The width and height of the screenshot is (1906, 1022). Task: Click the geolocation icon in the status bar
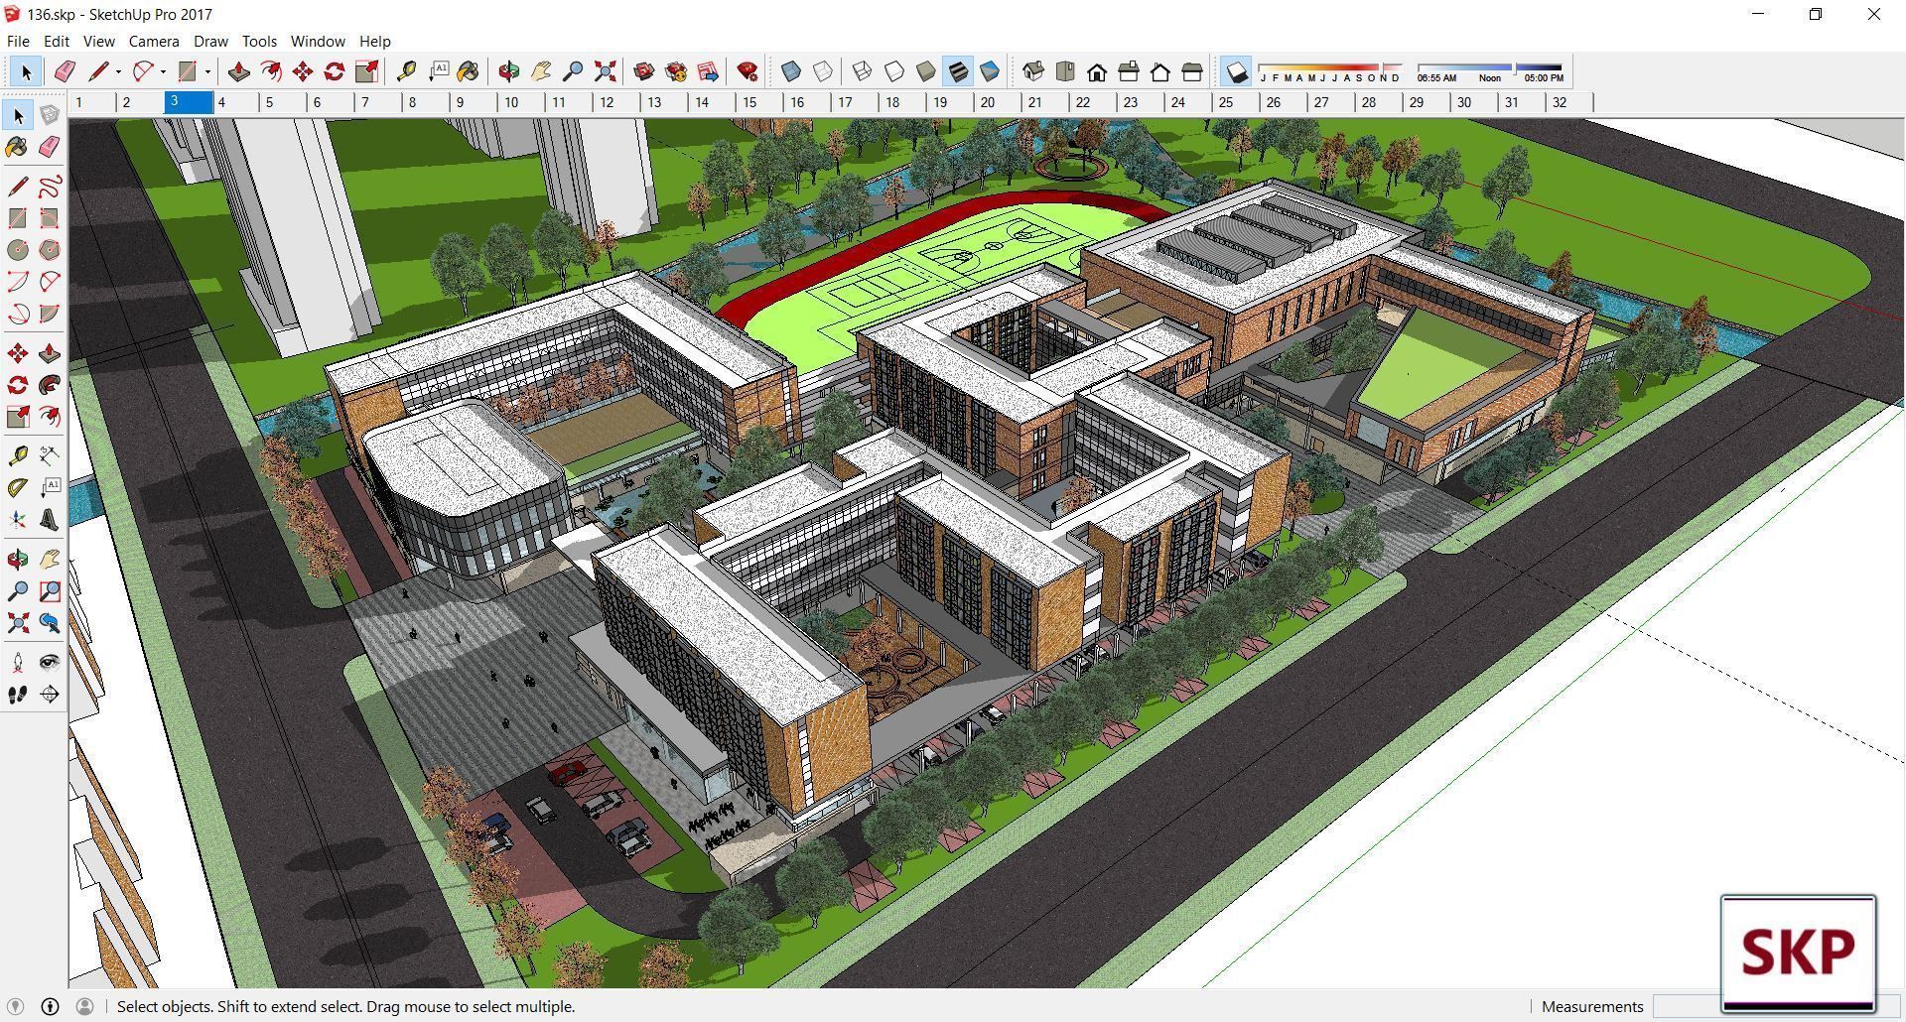tap(16, 1006)
